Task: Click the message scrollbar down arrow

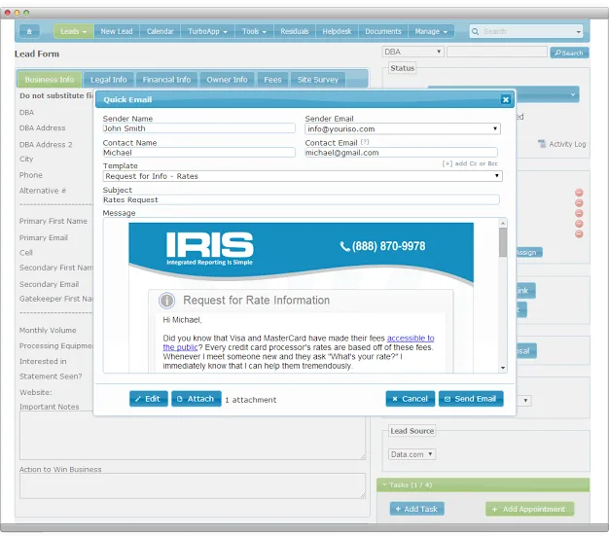Action: 503,368
